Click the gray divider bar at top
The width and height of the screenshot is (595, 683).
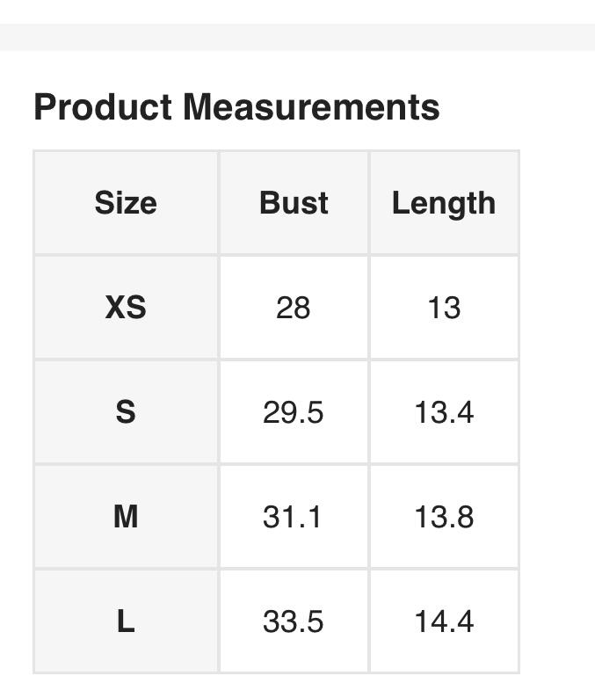coord(297,37)
